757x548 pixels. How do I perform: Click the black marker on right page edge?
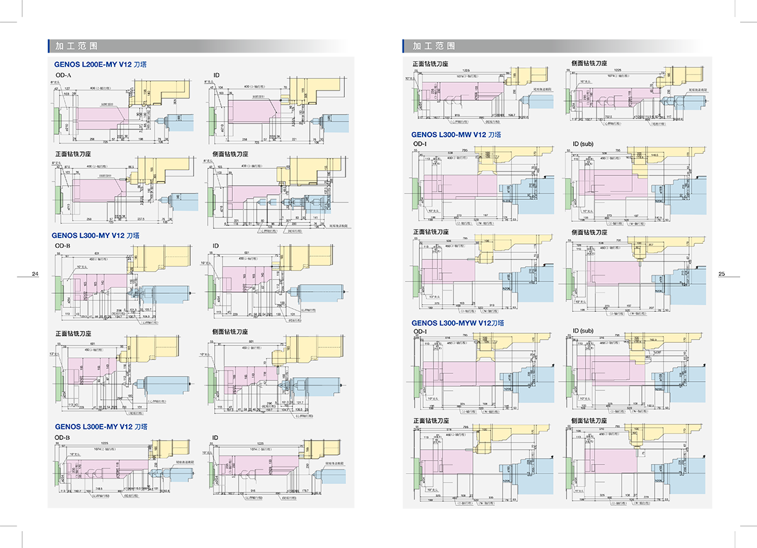click(x=729, y=274)
